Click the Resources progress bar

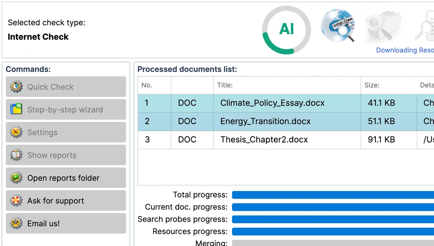click(x=333, y=231)
